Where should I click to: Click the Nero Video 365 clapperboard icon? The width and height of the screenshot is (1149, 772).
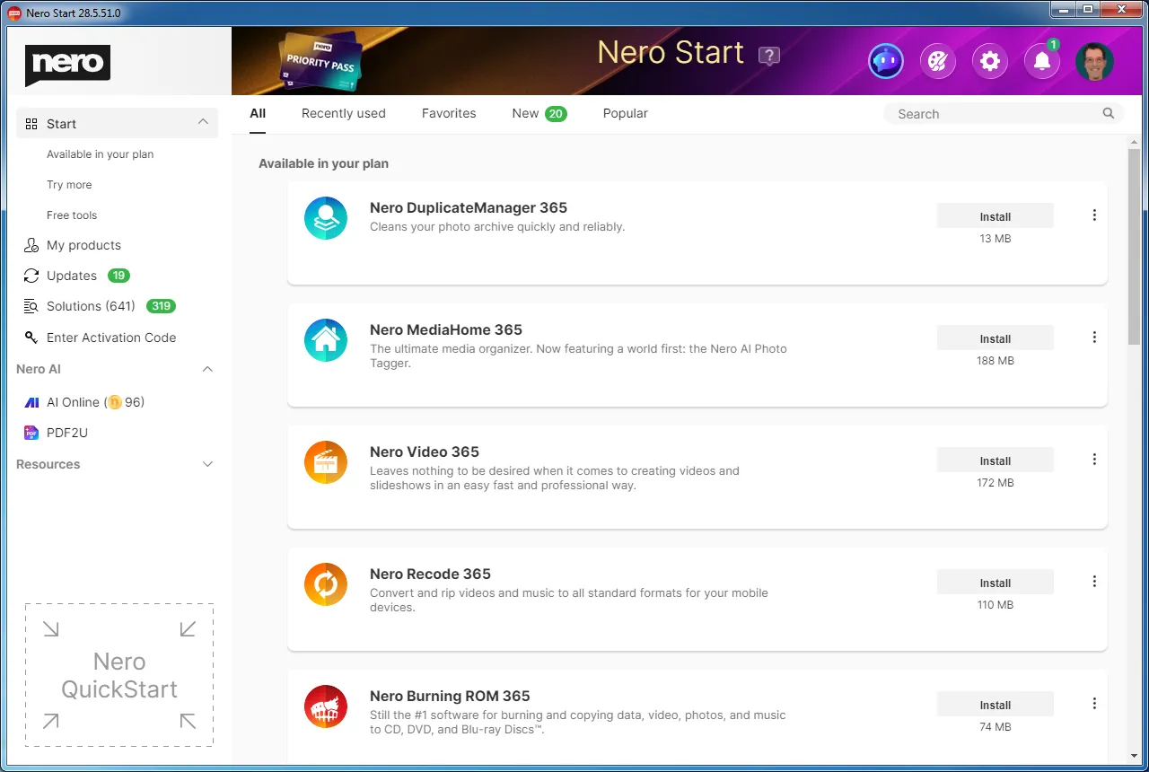pyautogui.click(x=325, y=461)
